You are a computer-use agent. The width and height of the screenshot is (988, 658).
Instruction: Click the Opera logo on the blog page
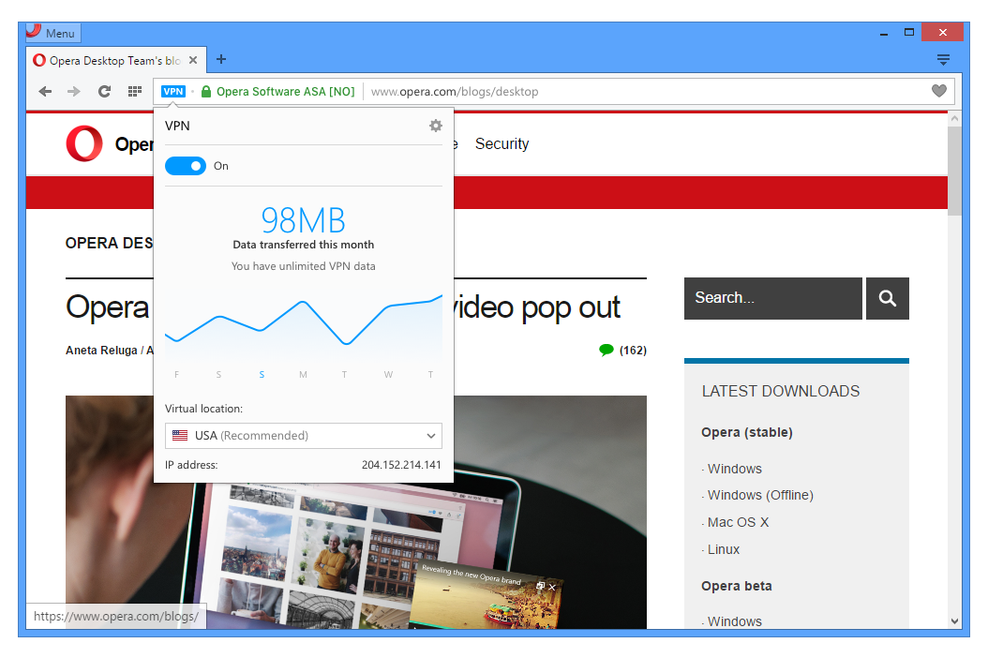[84, 144]
